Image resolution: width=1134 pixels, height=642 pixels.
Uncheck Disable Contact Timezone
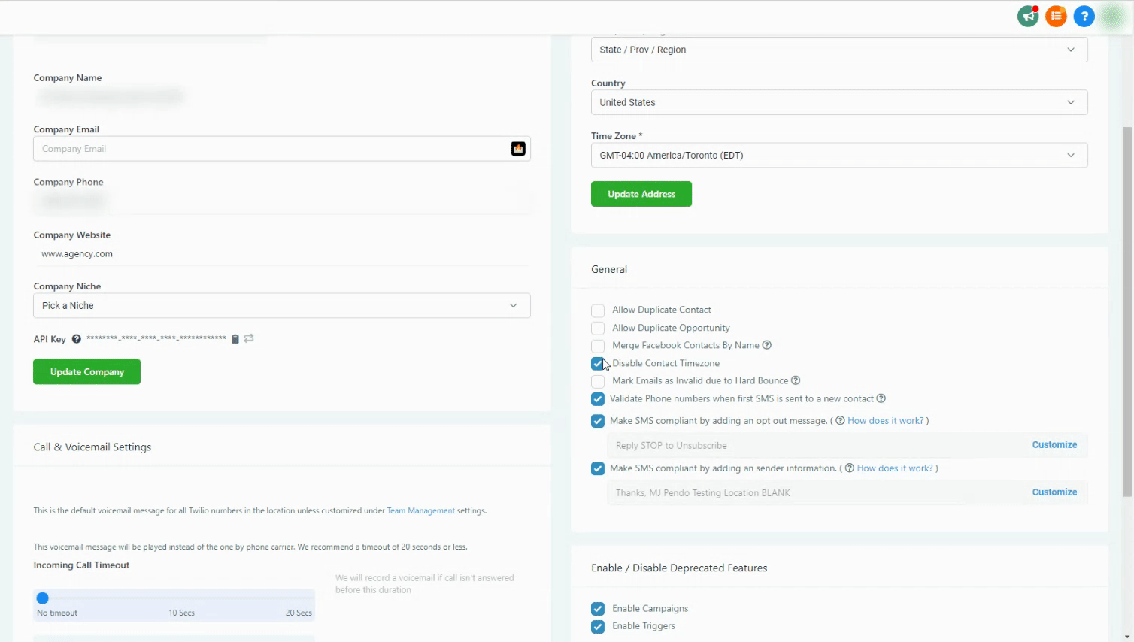(x=598, y=364)
